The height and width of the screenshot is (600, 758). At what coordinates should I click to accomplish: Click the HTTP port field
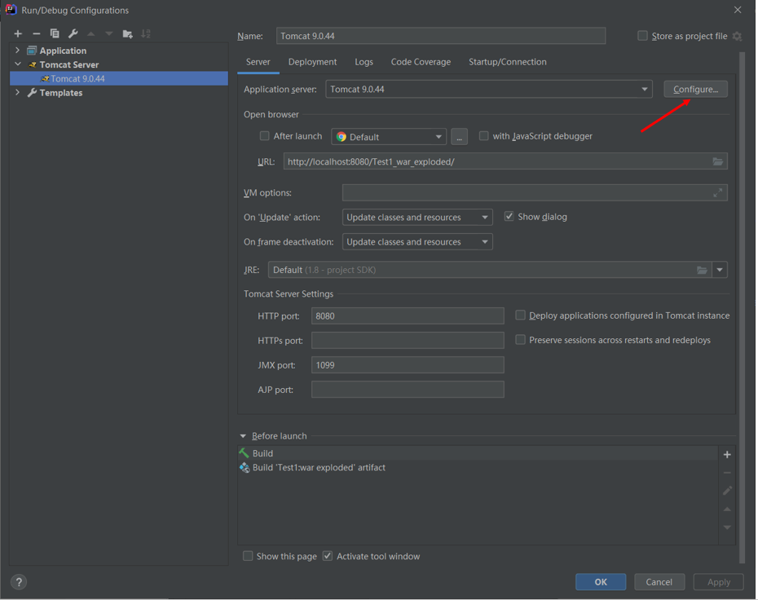(408, 315)
